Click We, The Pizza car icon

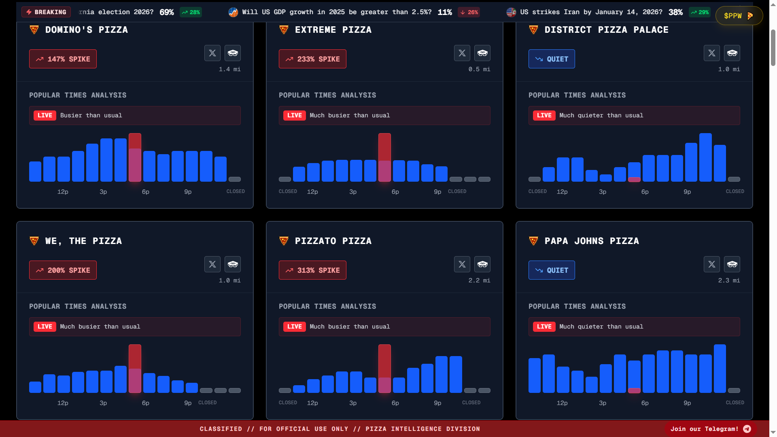point(233,264)
